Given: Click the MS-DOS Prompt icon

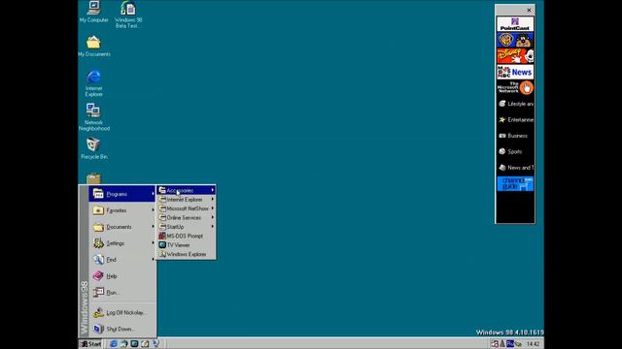Looking at the screenshot, I should (162, 236).
